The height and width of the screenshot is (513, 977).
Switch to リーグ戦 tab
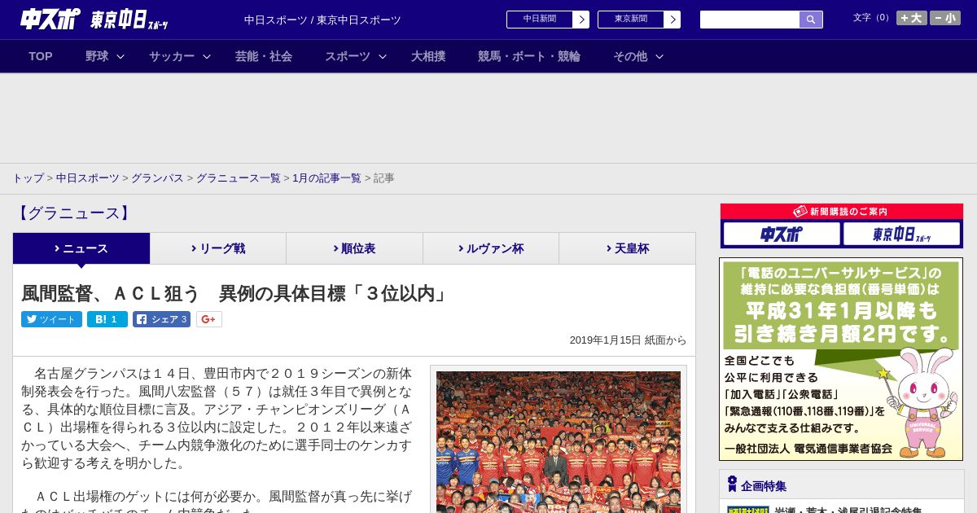[218, 248]
